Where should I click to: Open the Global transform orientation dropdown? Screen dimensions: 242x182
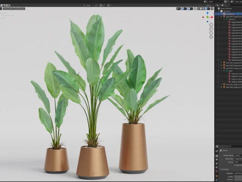tap(88, 5)
